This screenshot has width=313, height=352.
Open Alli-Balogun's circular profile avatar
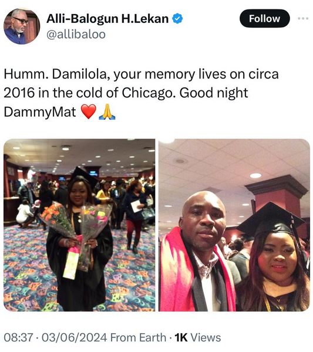(x=22, y=26)
